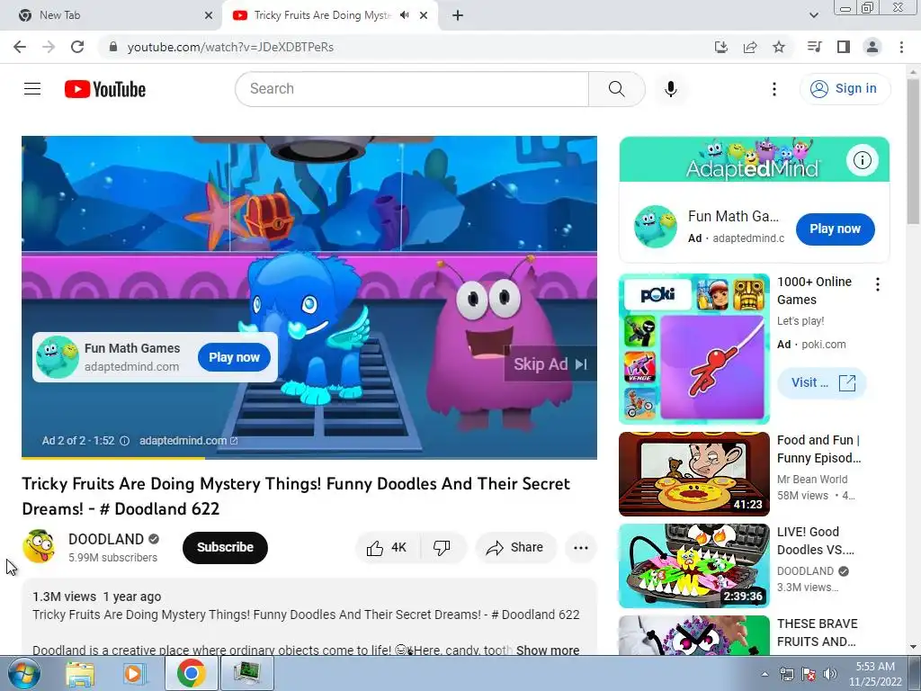The width and height of the screenshot is (921, 691).
Task: Open LIVE! Good Doodles video thumbnail
Action: [x=693, y=566]
